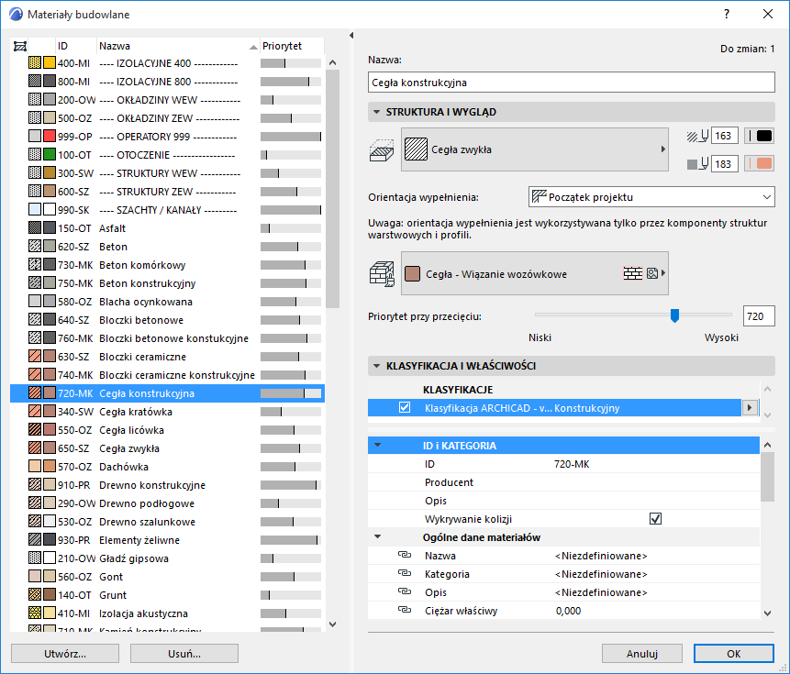Open the black foreground pen color swatch
Image resolution: width=790 pixels, height=674 pixels.
click(x=760, y=136)
